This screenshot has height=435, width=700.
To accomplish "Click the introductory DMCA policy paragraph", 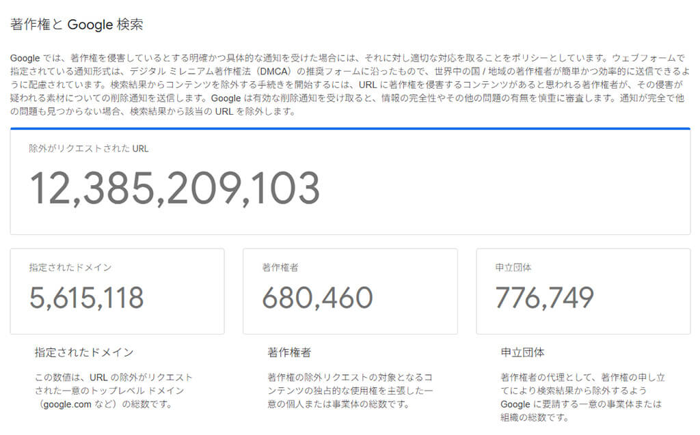I will tap(349, 85).
